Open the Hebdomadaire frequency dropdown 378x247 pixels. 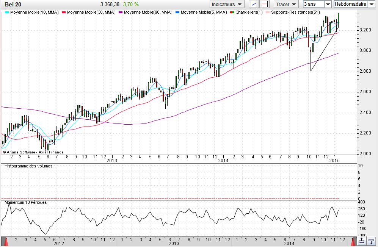tap(371, 4)
